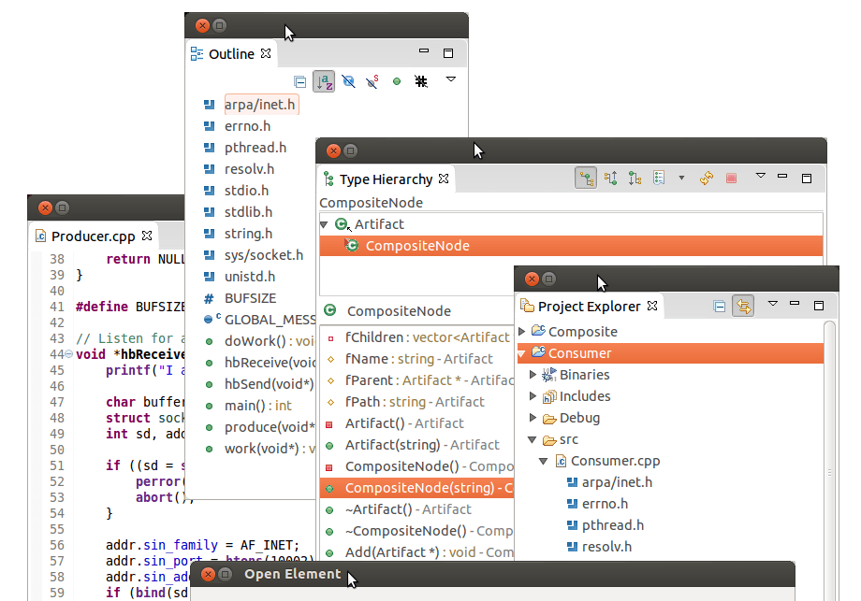Toggle Show Supertype Hierarchy button
This screenshot has width=861, height=601.
(x=610, y=179)
